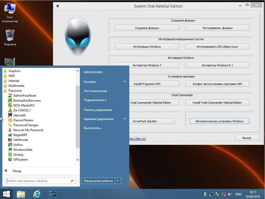Launch the Winkey icon

pyautogui.click(x=10, y=154)
